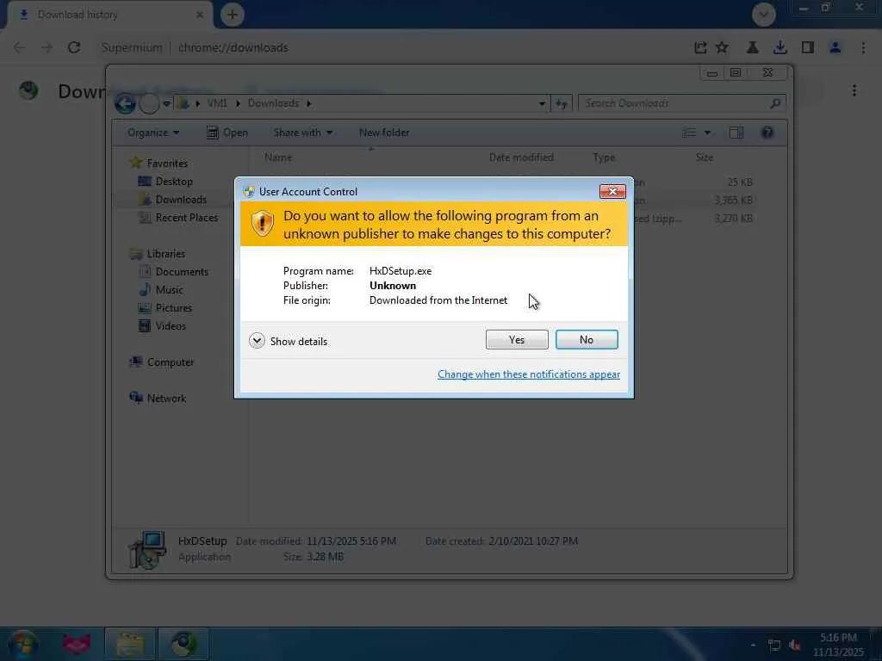Click Open in Explorer toolbar
Image resolution: width=882 pixels, height=661 pixels.
227,133
